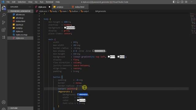Open color swatch for #0040b8 background
This screenshot has height=110, width=196.
(x=78, y=94)
